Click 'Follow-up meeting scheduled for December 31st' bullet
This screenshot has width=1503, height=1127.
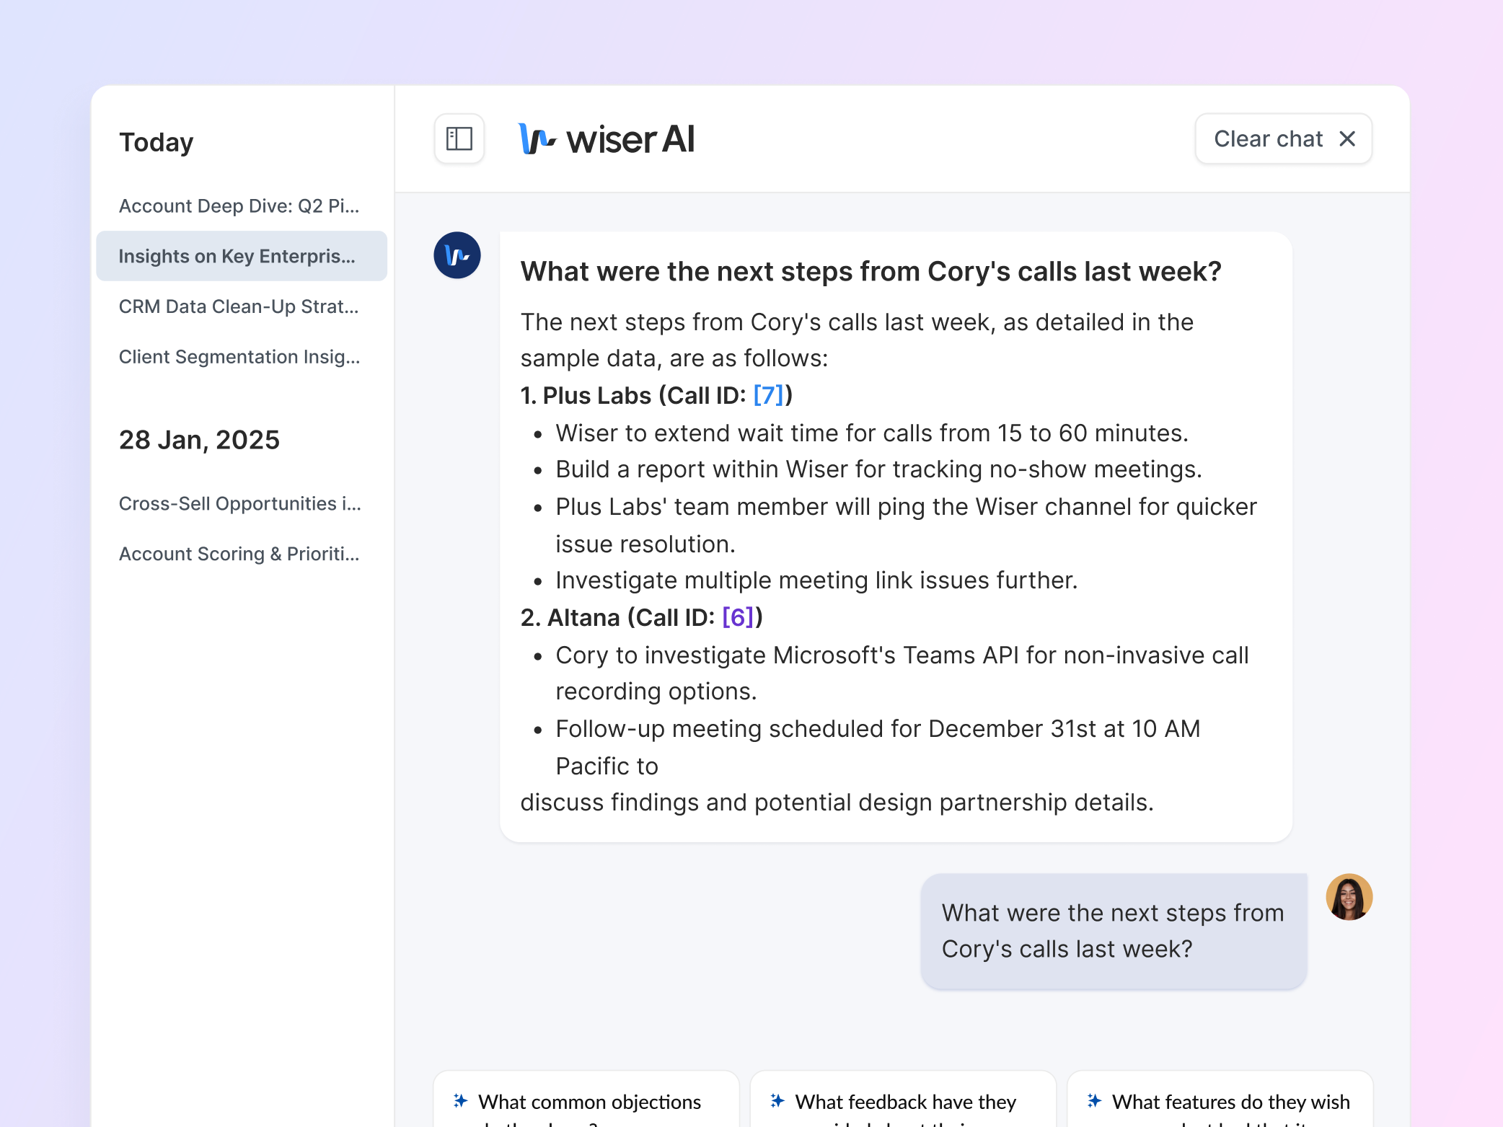878,747
